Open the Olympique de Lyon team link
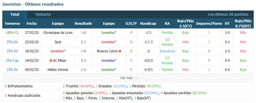 (58, 33)
